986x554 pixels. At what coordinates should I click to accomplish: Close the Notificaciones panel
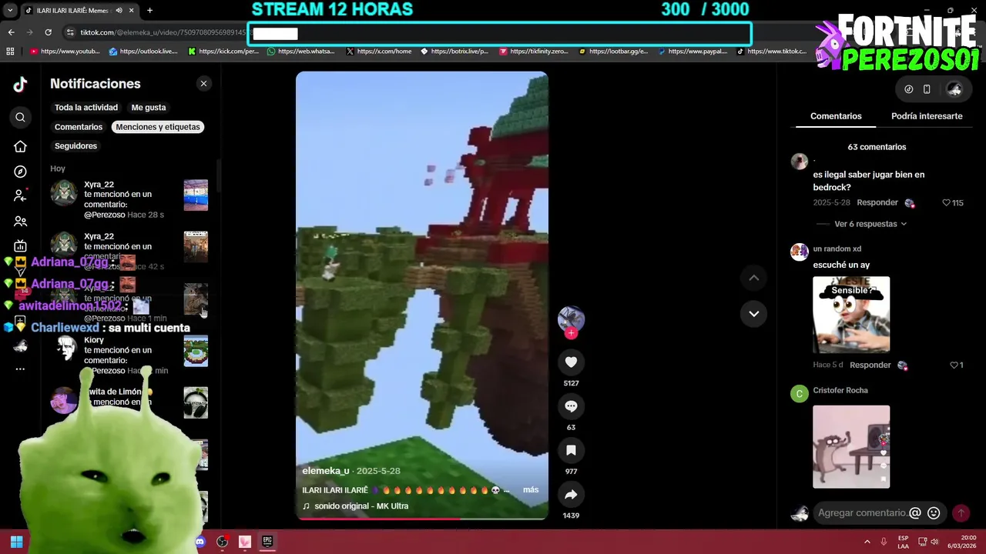click(203, 84)
